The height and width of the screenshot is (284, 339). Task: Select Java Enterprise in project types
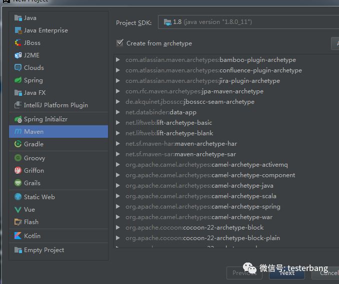(x=46, y=30)
